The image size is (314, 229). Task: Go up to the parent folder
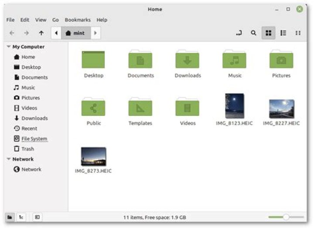(x=41, y=33)
